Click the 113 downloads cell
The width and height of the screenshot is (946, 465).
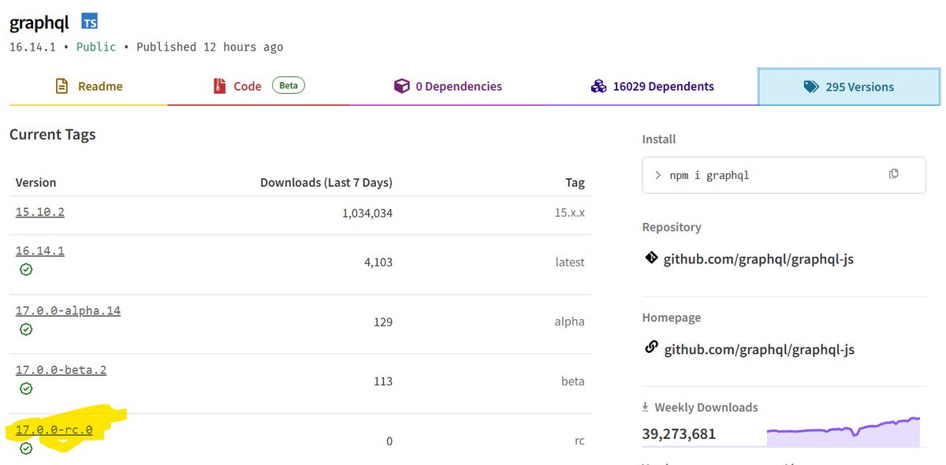pyautogui.click(x=383, y=381)
